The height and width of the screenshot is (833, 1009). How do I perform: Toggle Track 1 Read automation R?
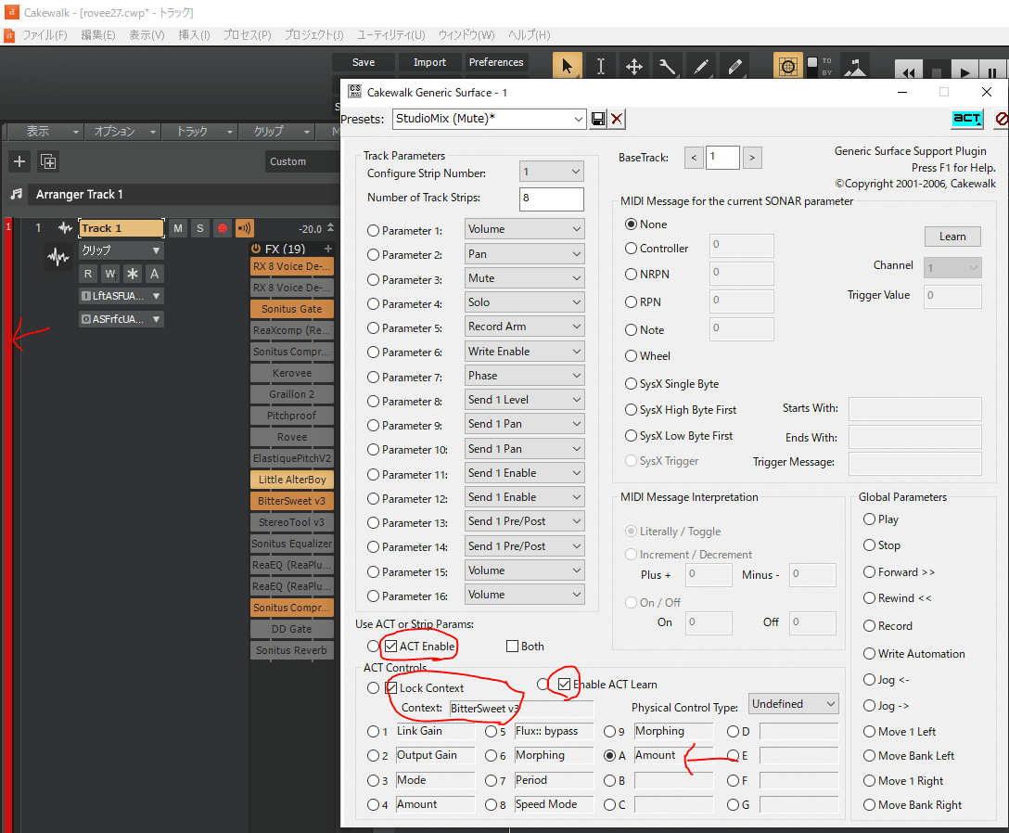(88, 274)
